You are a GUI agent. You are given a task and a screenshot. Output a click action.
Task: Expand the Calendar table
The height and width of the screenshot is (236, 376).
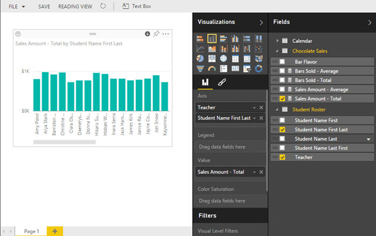pyautogui.click(x=277, y=41)
